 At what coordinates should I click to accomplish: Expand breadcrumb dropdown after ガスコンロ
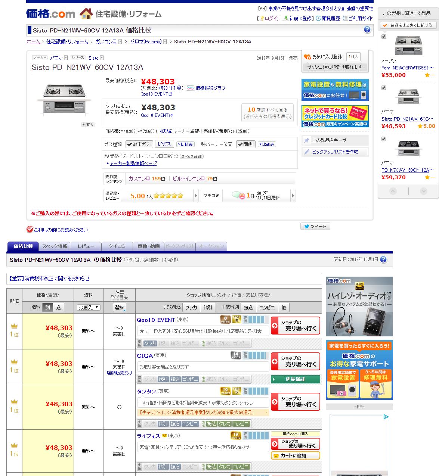120,42
